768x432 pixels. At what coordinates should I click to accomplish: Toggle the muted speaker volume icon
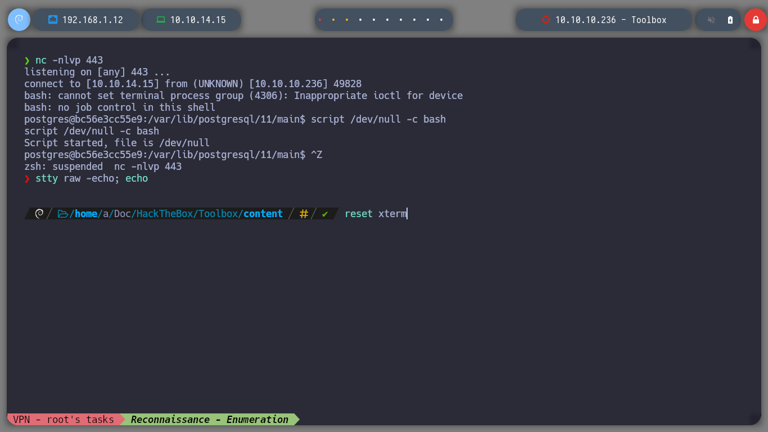(711, 20)
